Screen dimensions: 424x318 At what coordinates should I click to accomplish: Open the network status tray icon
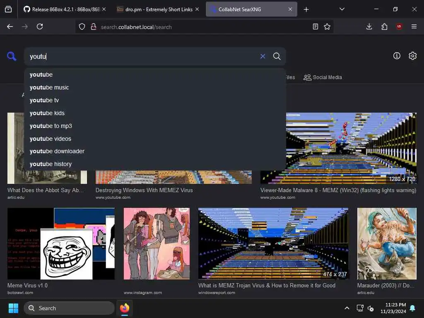pyautogui.click(x=360, y=308)
